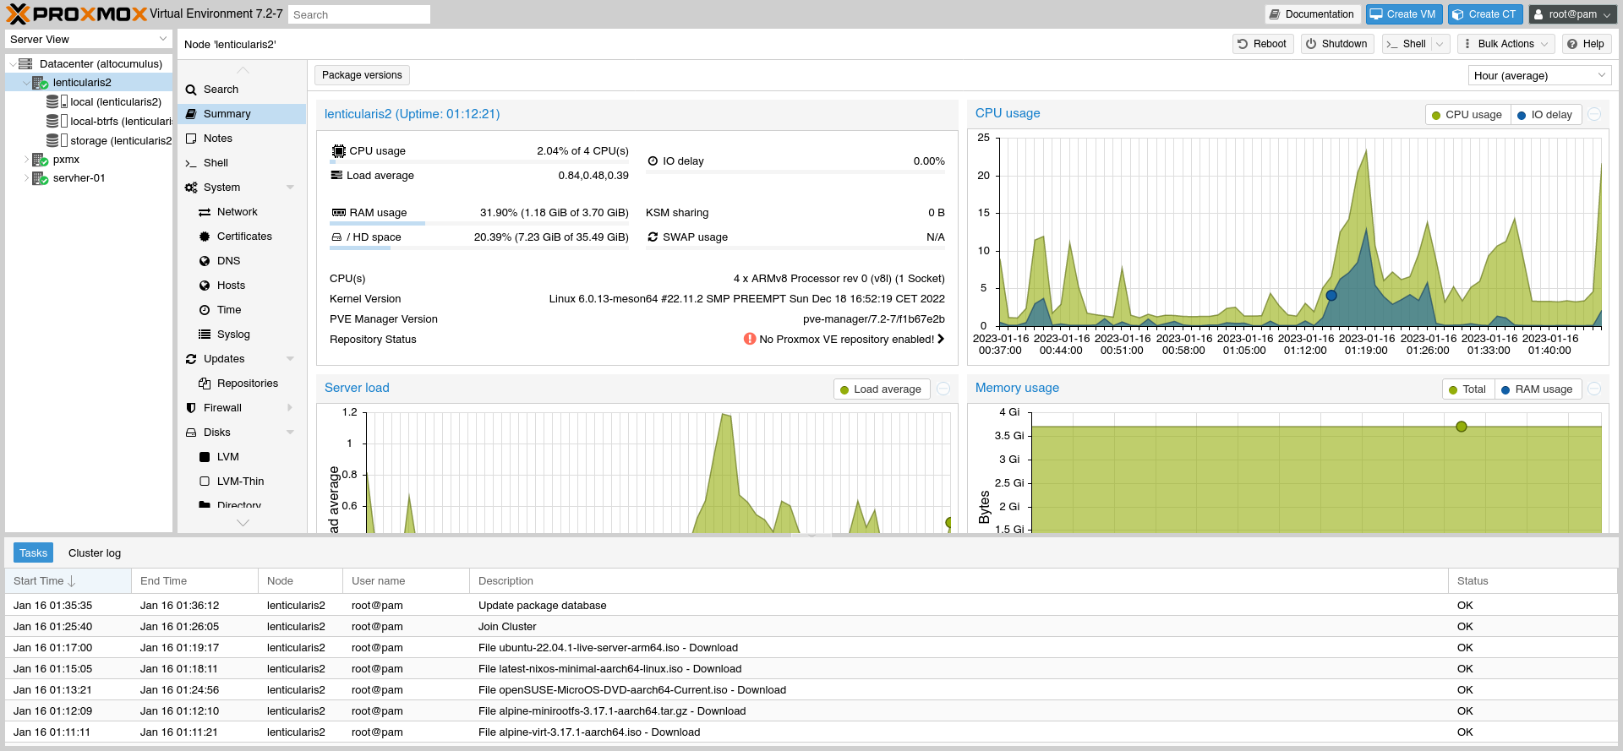
Task: Click the Network arrows icon
Action: click(x=205, y=212)
